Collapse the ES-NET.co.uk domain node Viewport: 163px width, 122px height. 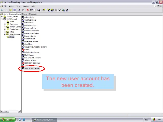pyautogui.click(x=2, y=19)
